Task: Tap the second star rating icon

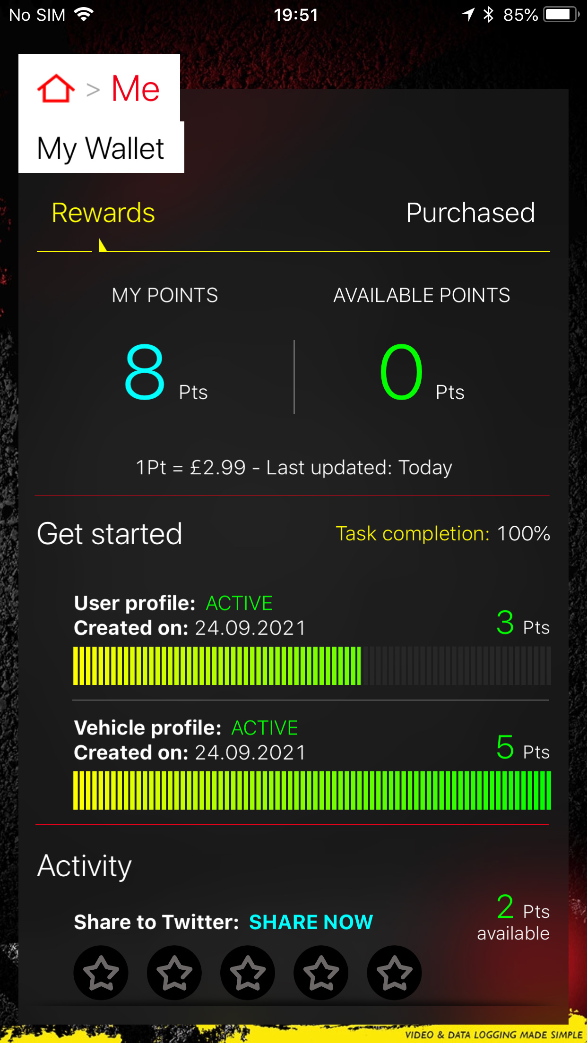Action: coord(174,972)
